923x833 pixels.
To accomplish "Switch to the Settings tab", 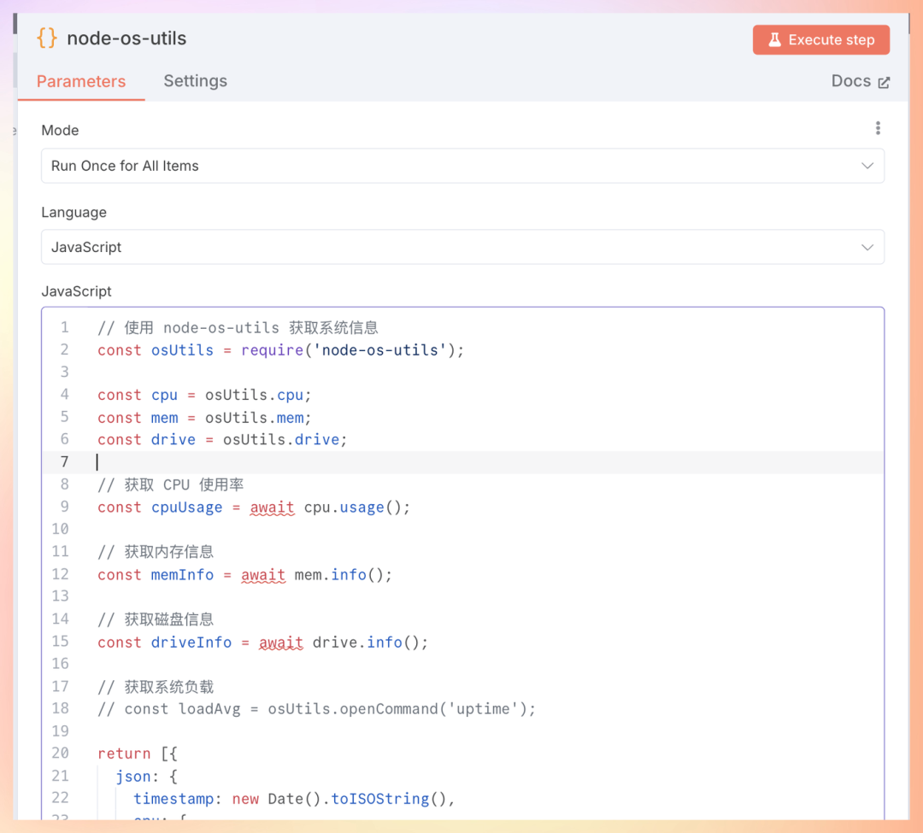I will (x=195, y=80).
